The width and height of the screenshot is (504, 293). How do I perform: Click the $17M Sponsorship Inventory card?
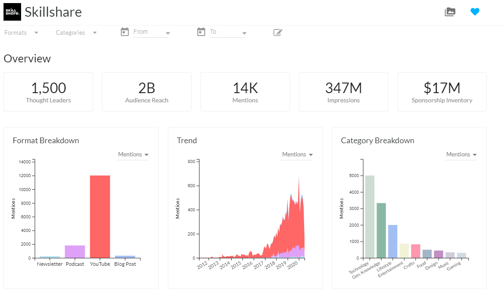[442, 92]
